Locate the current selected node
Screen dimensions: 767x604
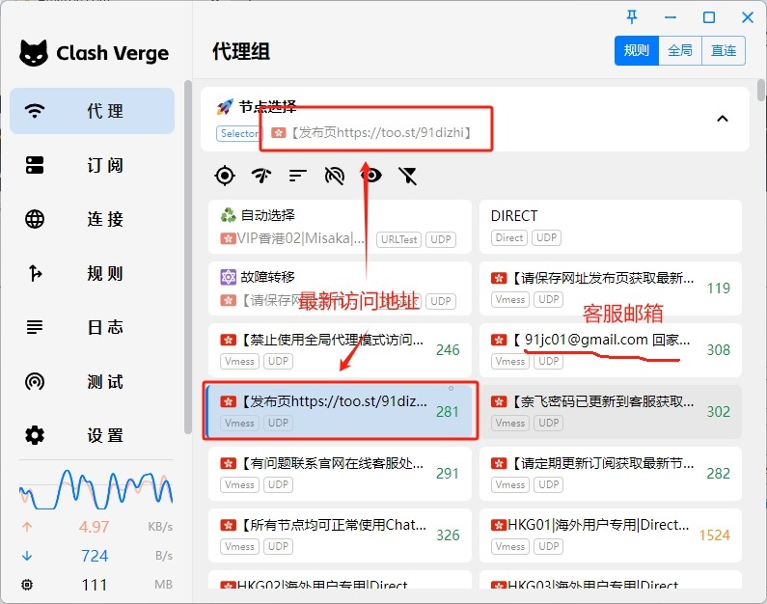225,176
